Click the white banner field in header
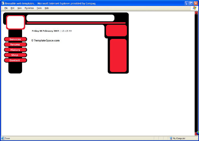The image size is (199, 141). tap(70, 18)
